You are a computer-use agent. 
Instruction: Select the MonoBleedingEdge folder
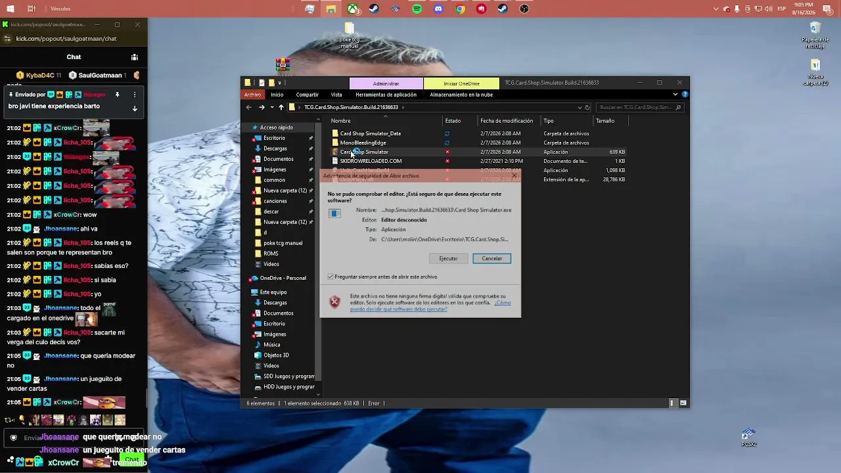pyautogui.click(x=363, y=143)
